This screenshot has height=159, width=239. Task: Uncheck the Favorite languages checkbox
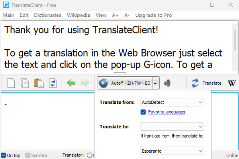tap(143, 112)
